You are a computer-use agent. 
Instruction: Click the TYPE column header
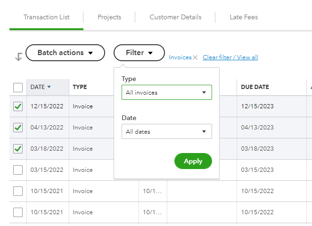click(80, 87)
